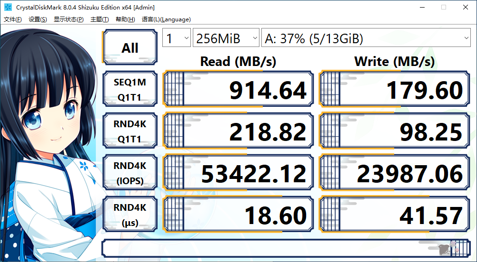Start the RND4K Q1T1 test
The height and width of the screenshot is (262, 477).
(130, 131)
